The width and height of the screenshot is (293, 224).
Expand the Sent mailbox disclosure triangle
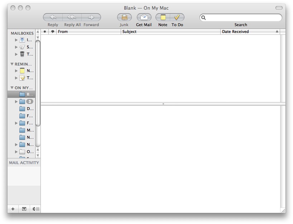point(16,47)
